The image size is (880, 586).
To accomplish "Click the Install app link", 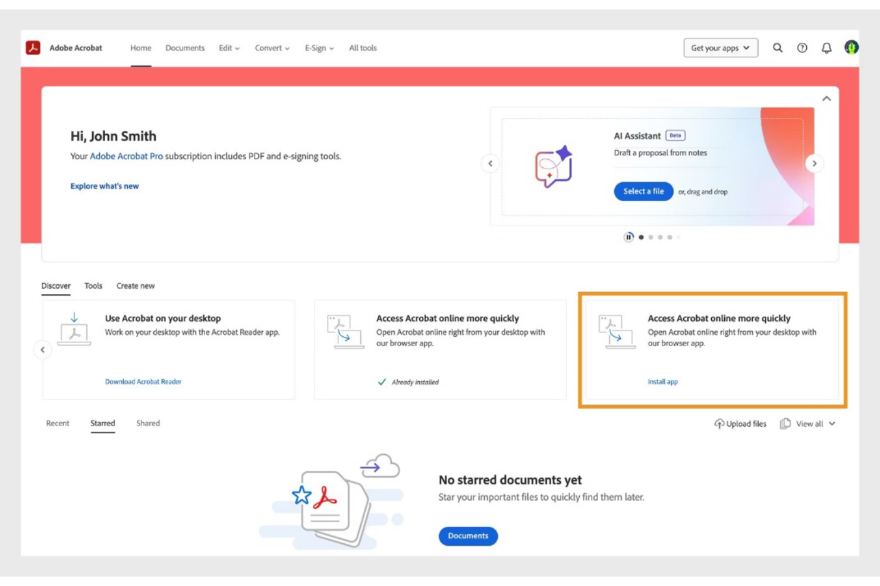I will point(662,381).
